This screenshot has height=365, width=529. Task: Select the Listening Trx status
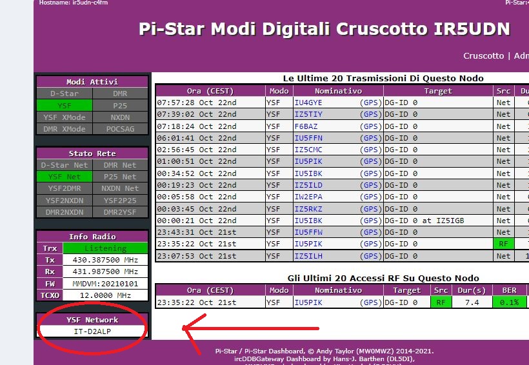pos(105,248)
